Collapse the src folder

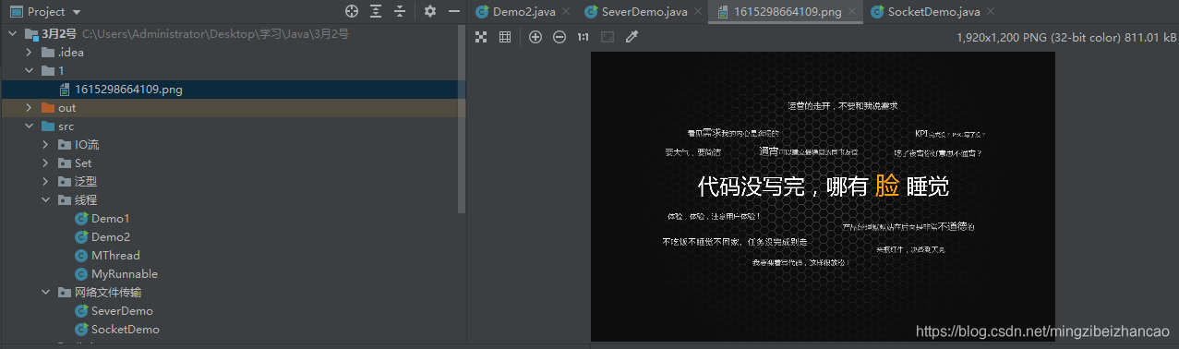pos(29,126)
